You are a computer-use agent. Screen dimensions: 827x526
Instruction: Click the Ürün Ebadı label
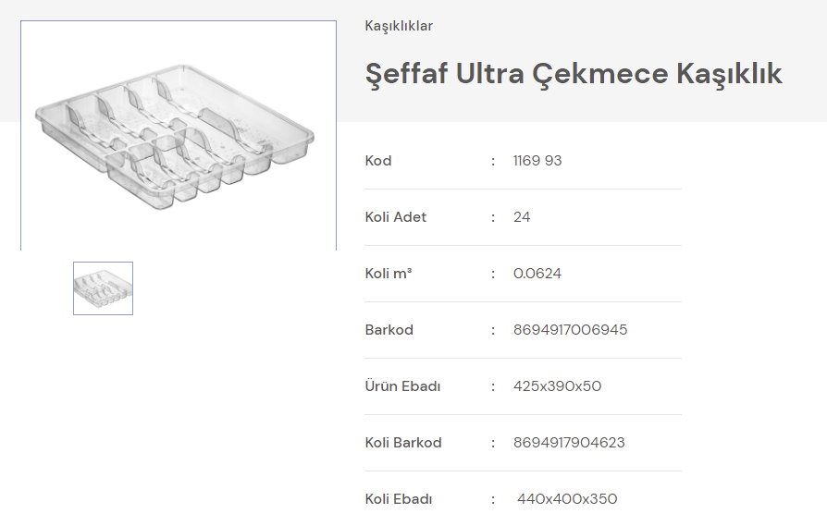(402, 386)
